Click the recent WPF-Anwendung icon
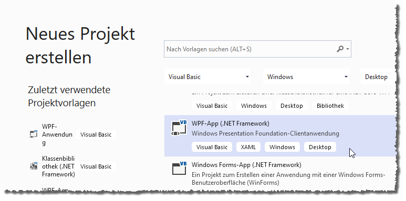Screen dimensions: 406x201 pyautogui.click(x=34, y=134)
